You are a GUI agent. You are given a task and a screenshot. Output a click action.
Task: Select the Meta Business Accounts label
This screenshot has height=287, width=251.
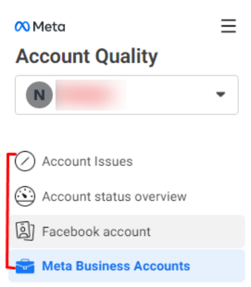(116, 266)
